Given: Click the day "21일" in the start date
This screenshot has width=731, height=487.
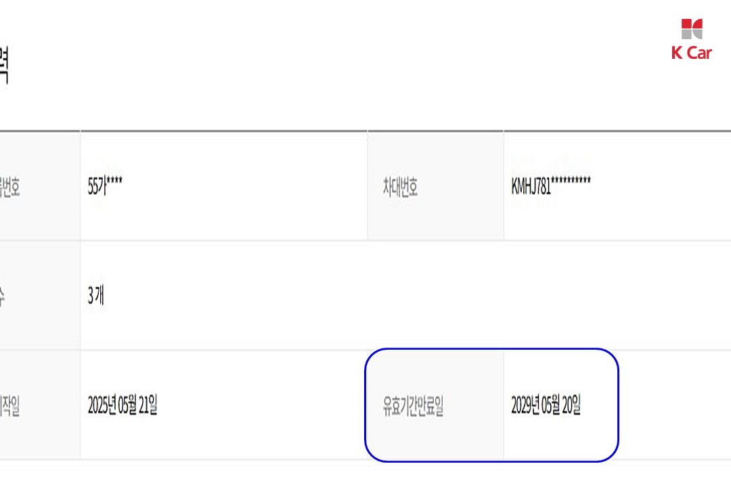Looking at the screenshot, I should coord(149,406).
